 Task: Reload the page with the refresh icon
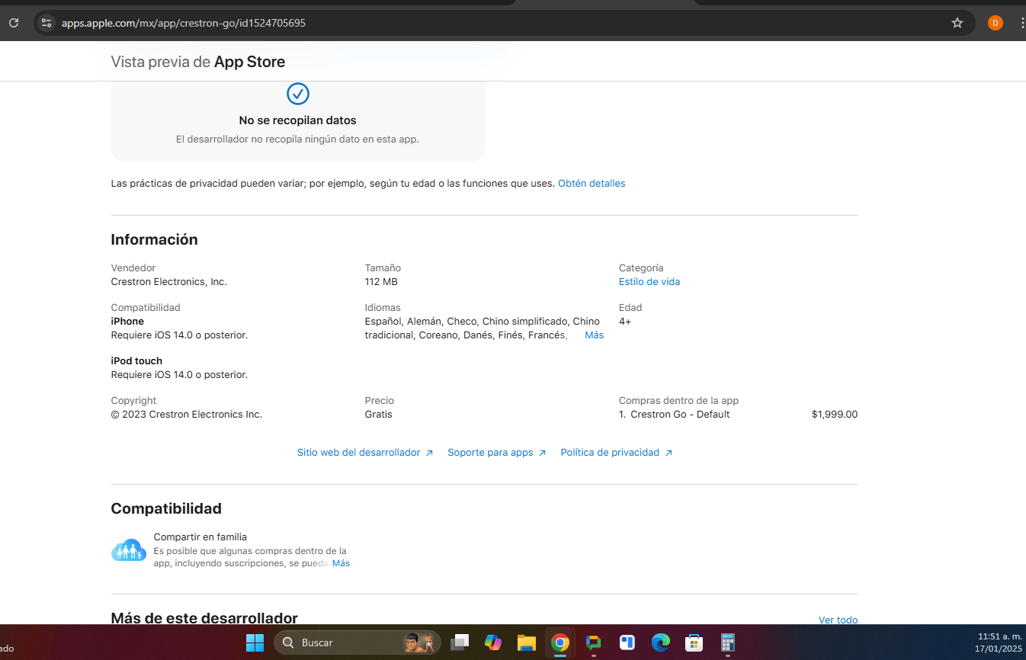14,23
